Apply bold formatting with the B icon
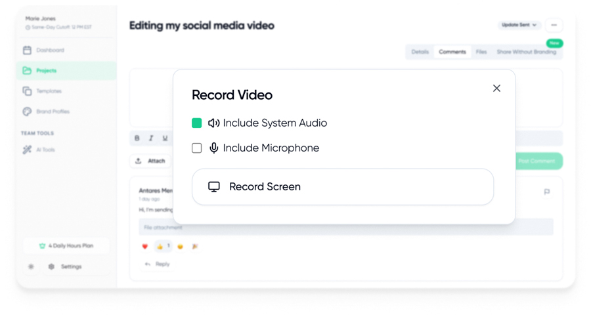Image resolution: width=591 pixels, height=315 pixels. [137, 138]
